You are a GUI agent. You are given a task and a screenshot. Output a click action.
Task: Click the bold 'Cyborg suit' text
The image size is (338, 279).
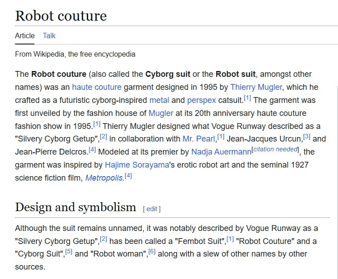pyautogui.click(x=168, y=74)
